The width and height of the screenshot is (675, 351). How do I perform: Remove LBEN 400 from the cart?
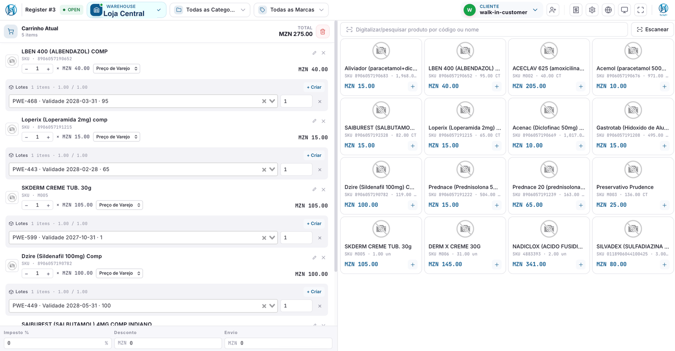(x=324, y=53)
